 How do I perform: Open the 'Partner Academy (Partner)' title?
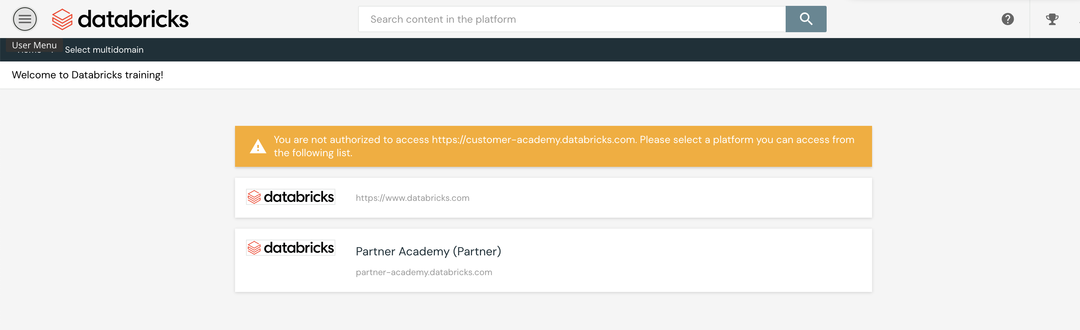428,251
